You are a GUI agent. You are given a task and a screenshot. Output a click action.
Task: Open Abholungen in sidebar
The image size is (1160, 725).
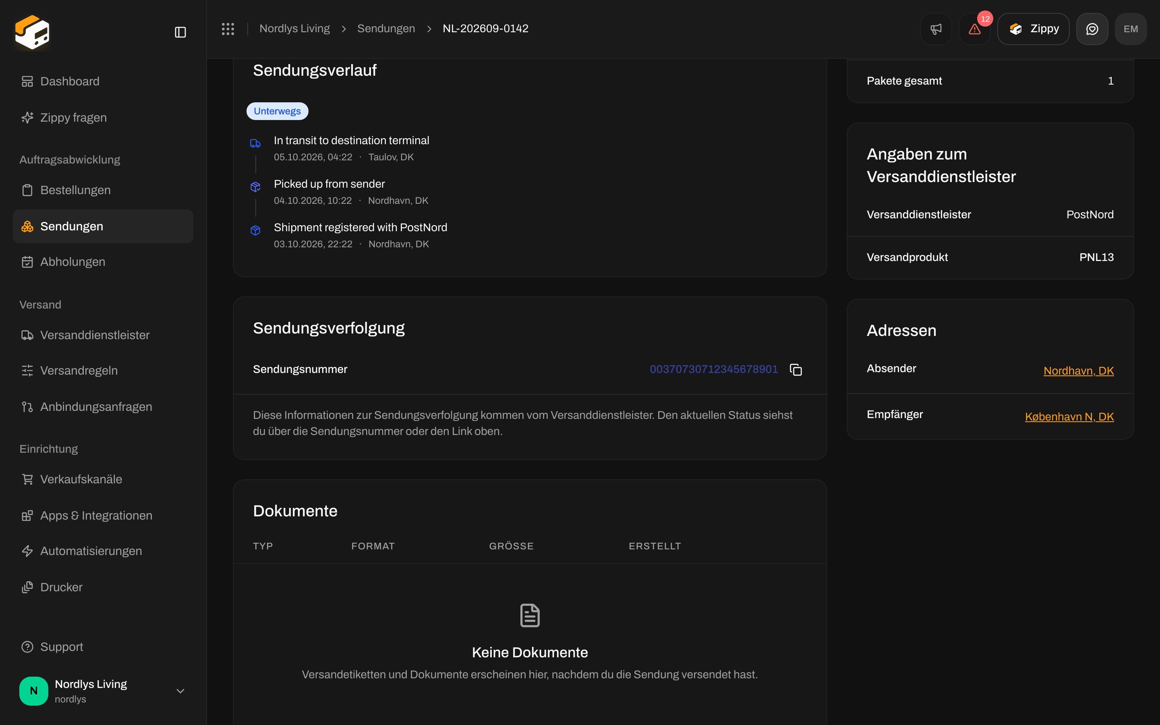(103, 262)
